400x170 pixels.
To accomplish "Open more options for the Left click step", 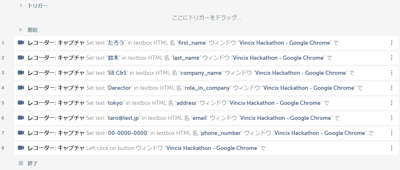I will 391,148.
